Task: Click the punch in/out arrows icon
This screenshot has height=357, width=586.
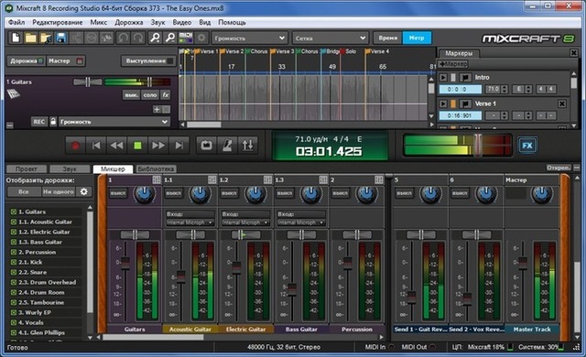Action: coord(248,146)
